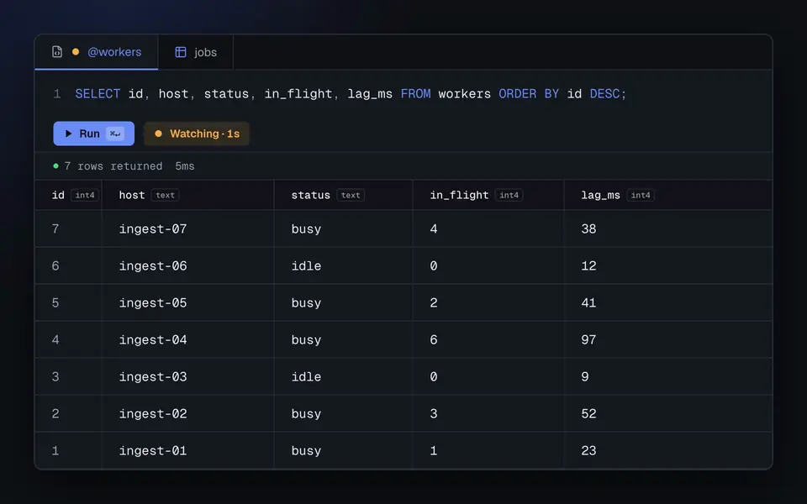This screenshot has width=807, height=504.
Task: Click lag_ms value 9
Action: [x=585, y=377]
